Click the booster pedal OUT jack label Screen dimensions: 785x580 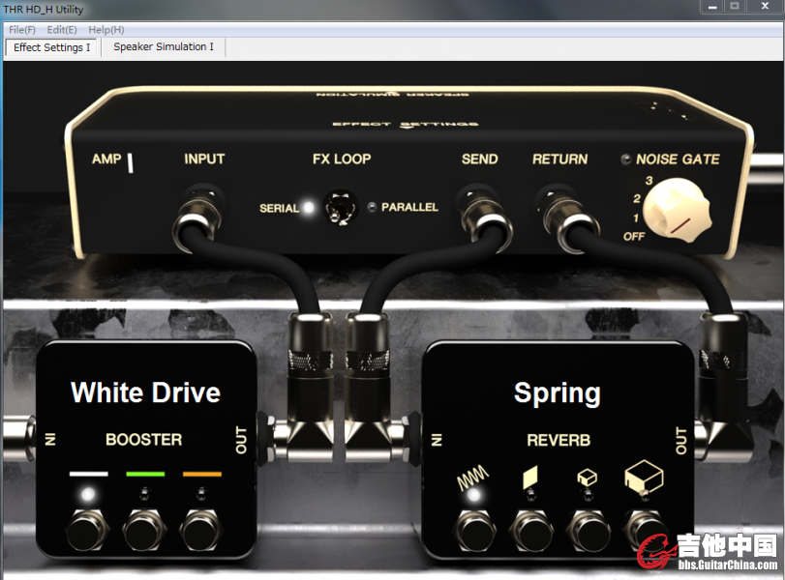(241, 440)
